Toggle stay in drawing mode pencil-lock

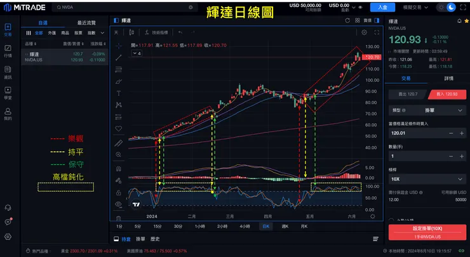pos(119,181)
